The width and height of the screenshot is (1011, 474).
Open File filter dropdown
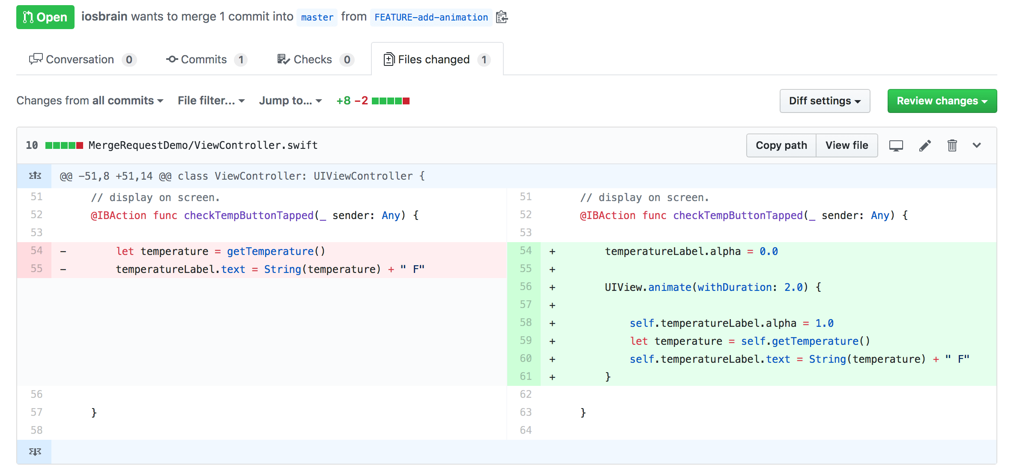[x=211, y=101]
